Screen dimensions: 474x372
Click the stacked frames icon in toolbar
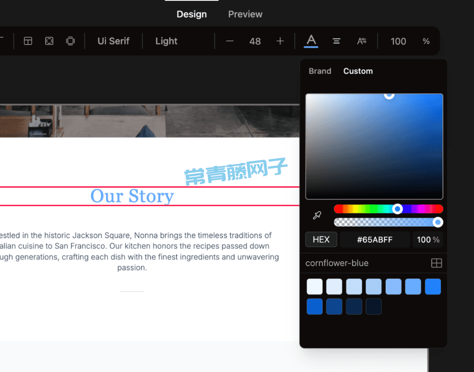70,41
